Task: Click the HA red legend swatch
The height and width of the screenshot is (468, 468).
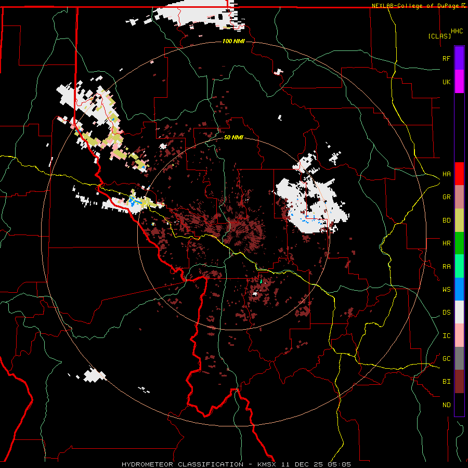Action: (459, 174)
